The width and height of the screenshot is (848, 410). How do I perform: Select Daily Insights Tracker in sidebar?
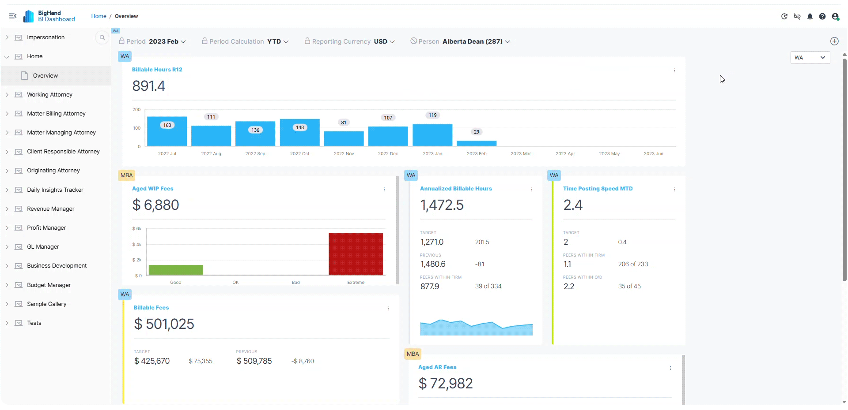pos(55,190)
